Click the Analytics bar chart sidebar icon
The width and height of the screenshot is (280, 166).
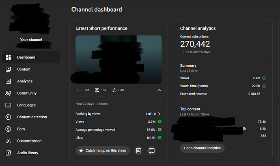[x=8, y=81]
